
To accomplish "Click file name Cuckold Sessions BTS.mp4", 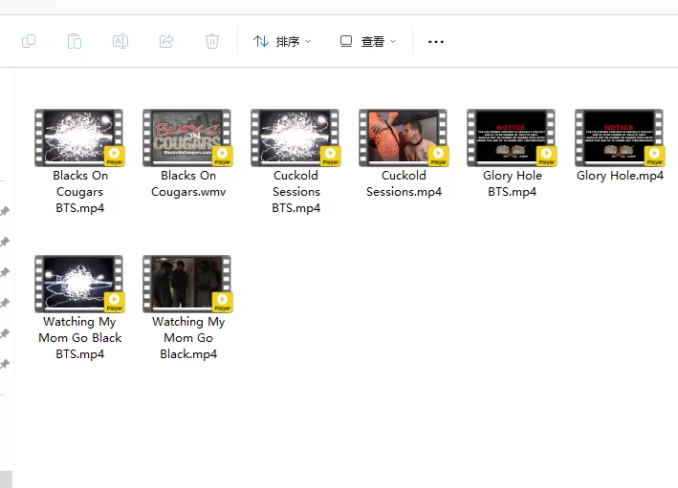I will [296, 192].
